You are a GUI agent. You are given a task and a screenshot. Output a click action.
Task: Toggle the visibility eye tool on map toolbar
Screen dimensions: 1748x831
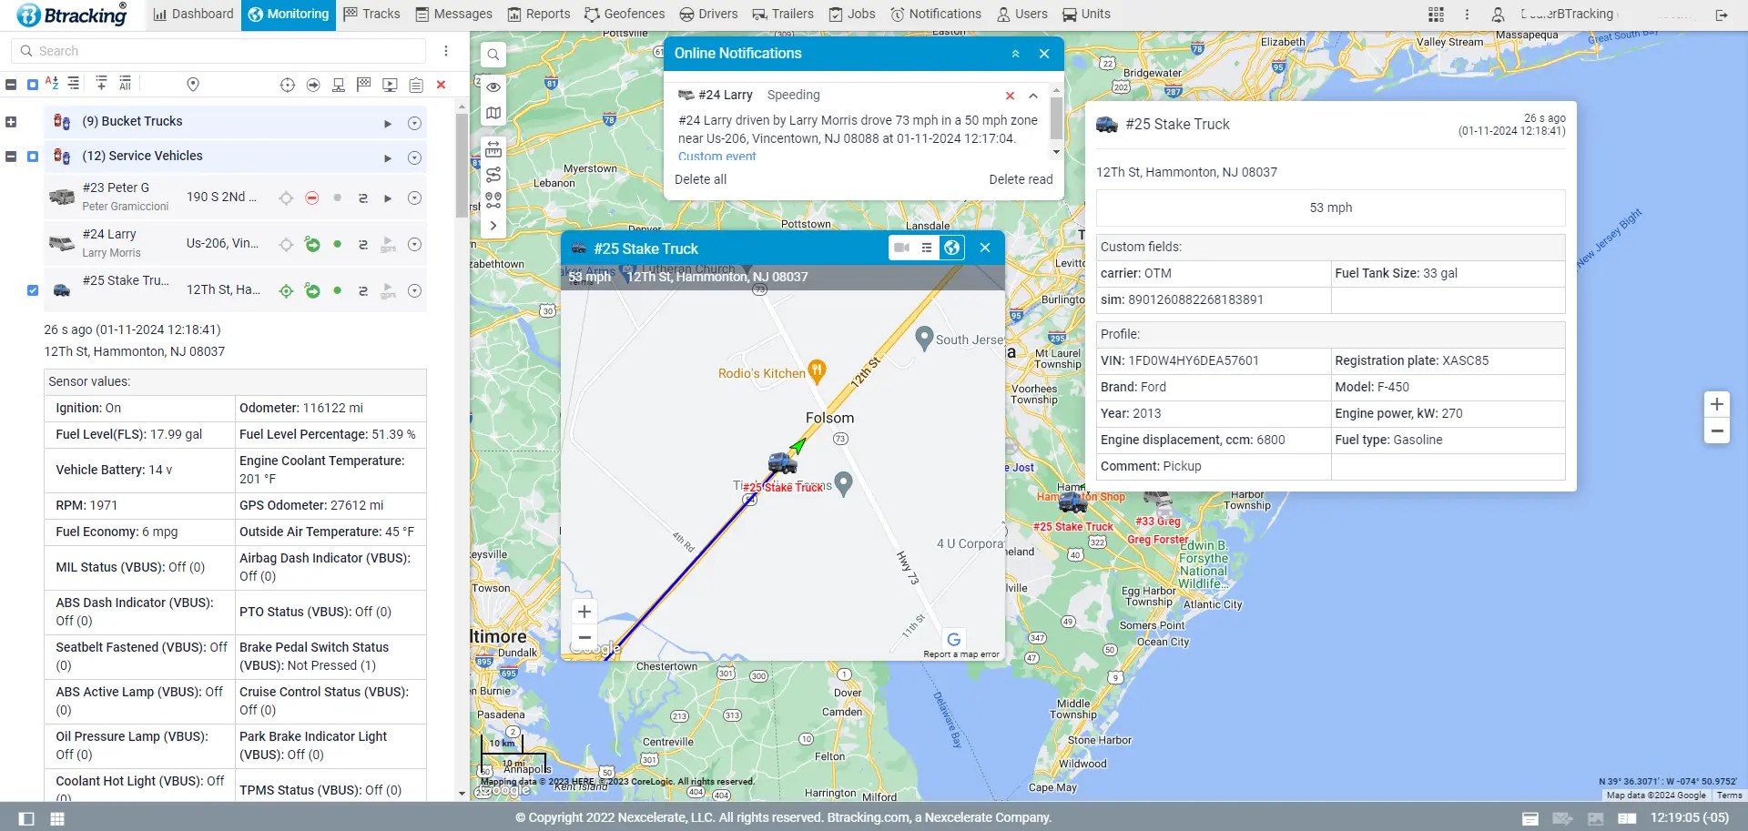[x=493, y=87]
